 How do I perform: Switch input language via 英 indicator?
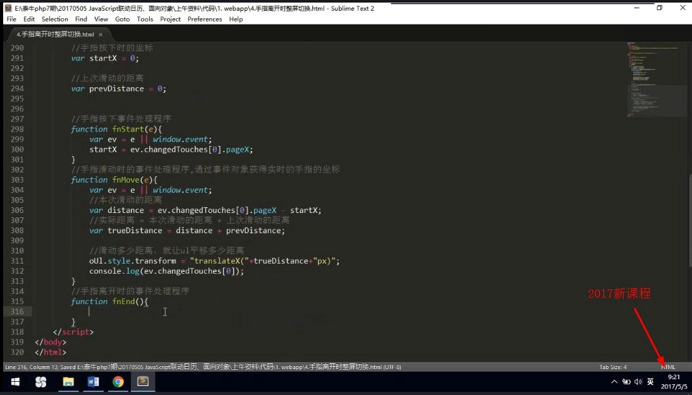tap(650, 382)
